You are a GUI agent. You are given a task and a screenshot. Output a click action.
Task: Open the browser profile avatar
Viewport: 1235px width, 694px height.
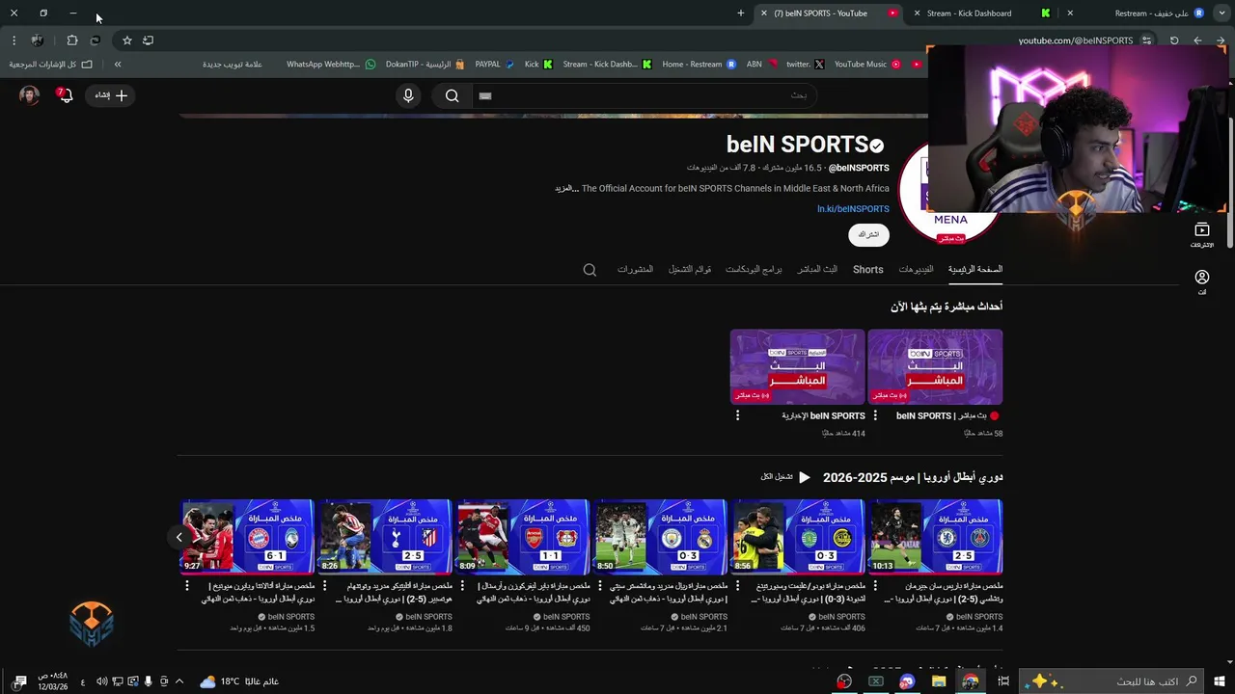[37, 40]
